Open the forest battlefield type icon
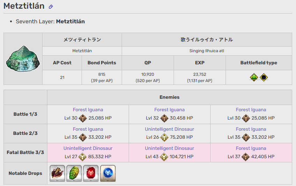The image size is (296, 186). 254,78
